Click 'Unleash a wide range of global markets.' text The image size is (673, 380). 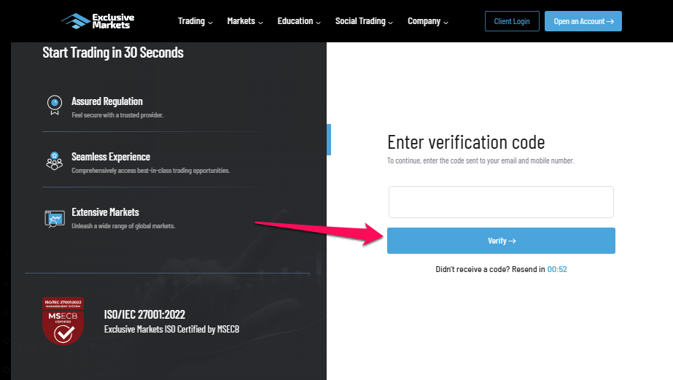[123, 226]
